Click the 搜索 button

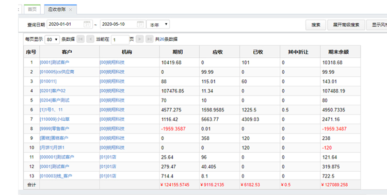(x=316, y=25)
